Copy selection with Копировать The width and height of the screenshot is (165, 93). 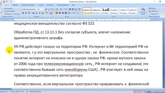tap(9, 11)
